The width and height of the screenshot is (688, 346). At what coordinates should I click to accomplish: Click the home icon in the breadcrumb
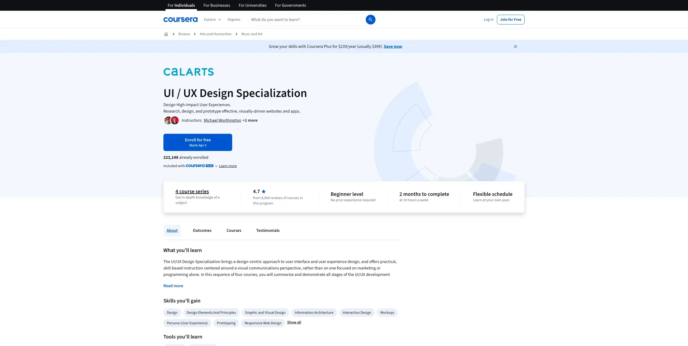[166, 34]
